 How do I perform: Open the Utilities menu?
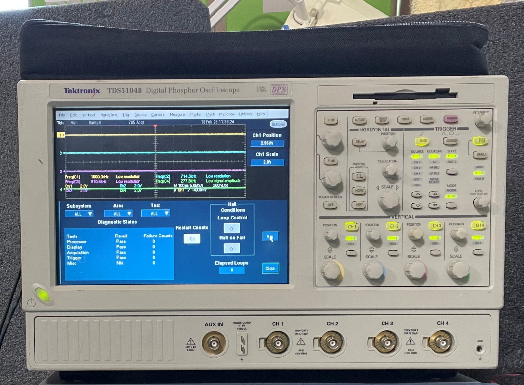click(245, 114)
